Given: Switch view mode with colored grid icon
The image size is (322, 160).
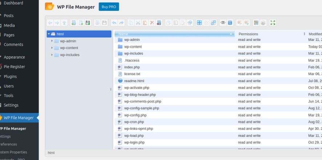Looking at the screenshot, I should 256,23.
